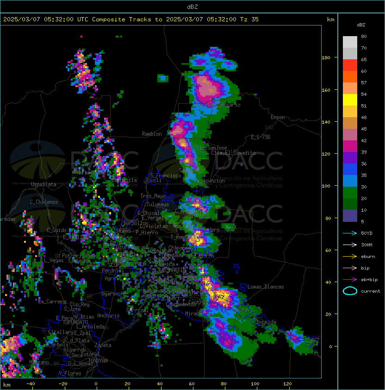Select the pink swatch between 45 and 42 dBZ
Screen dimensions: 385x390
(x=350, y=135)
